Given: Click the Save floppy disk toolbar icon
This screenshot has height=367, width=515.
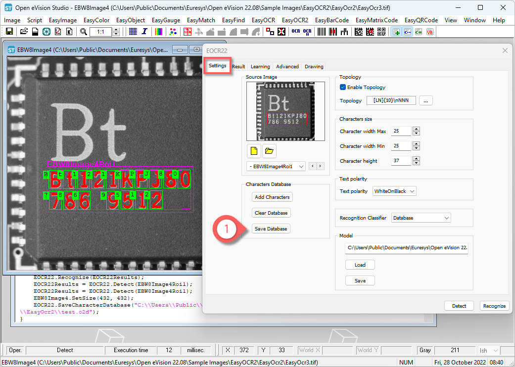Looking at the screenshot, I should pyautogui.click(x=9, y=32).
